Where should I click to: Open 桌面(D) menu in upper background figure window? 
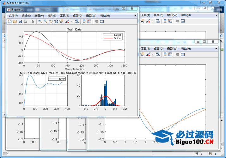pos(158,15)
